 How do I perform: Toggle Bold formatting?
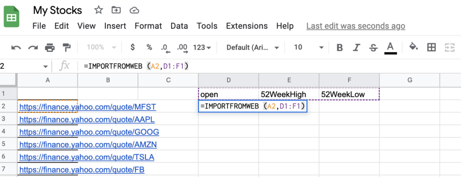pos(339,47)
